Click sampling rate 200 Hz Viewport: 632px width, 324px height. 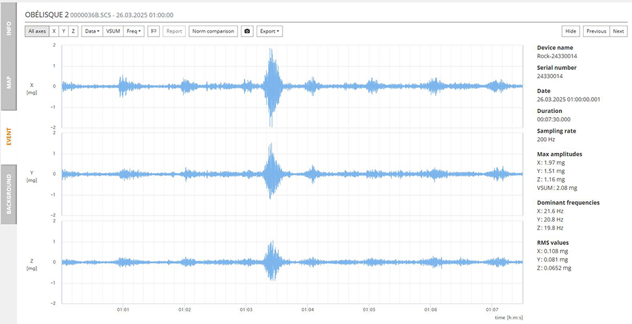[546, 140]
